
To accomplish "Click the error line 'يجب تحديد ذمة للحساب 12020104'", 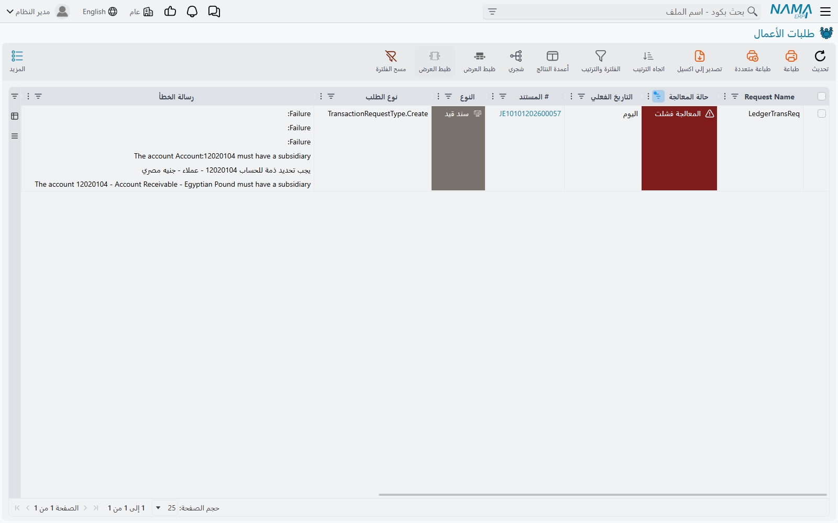I will pyautogui.click(x=226, y=170).
